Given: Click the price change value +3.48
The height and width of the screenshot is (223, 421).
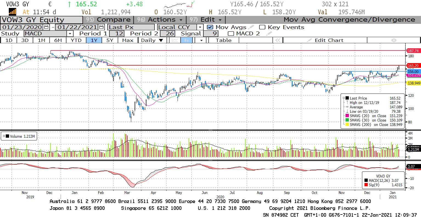Looking at the screenshot, I should click(x=134, y=4).
